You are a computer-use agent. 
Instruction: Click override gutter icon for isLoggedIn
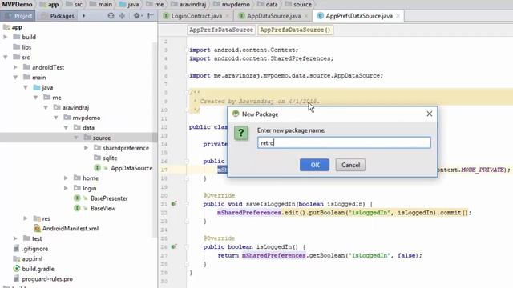[x=174, y=246]
